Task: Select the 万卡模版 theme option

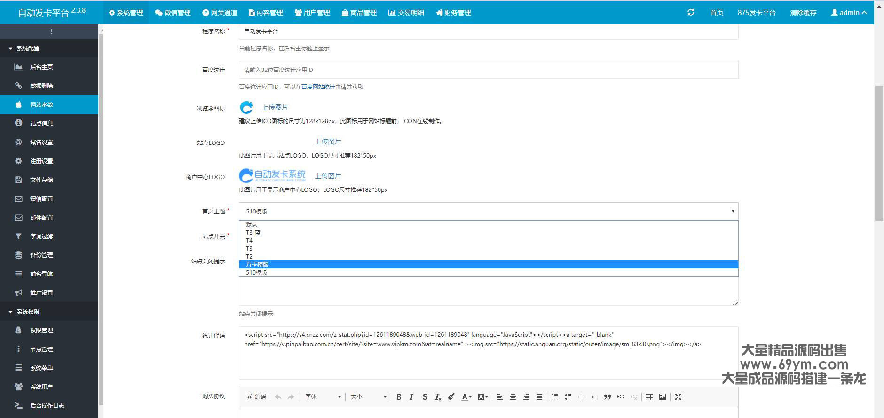Action: click(x=489, y=264)
